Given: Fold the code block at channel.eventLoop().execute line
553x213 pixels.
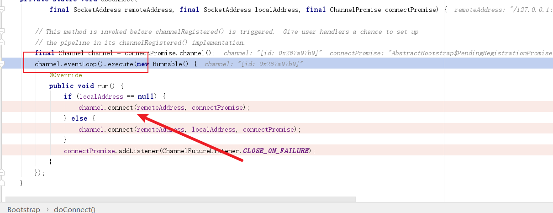Looking at the screenshot, I should pos(3,64).
